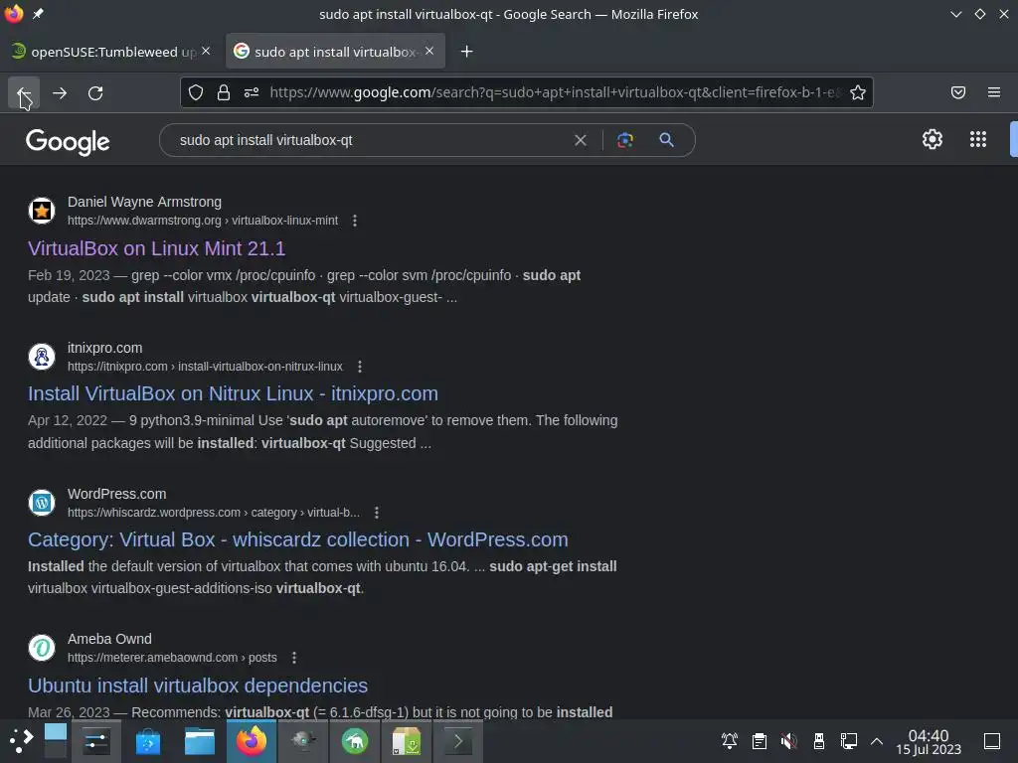Open notifications bell in system tray
This screenshot has height=763, width=1018.
pos(729,741)
